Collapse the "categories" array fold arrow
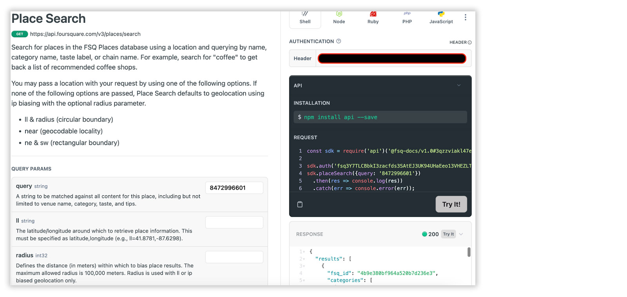Viewport: 627px width, 297px height. tap(304, 281)
